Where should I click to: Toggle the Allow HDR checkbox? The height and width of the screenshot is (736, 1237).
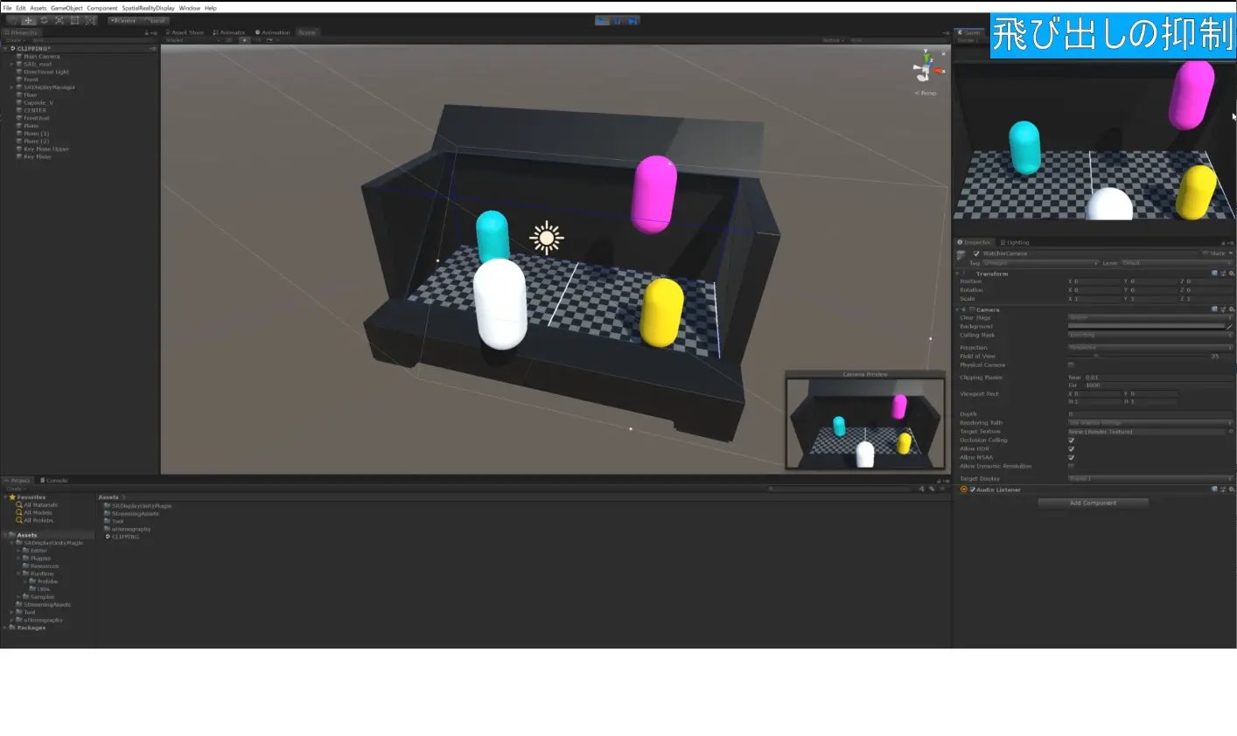[1071, 449]
